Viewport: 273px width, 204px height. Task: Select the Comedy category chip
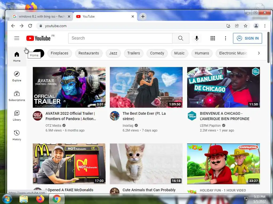(157, 53)
